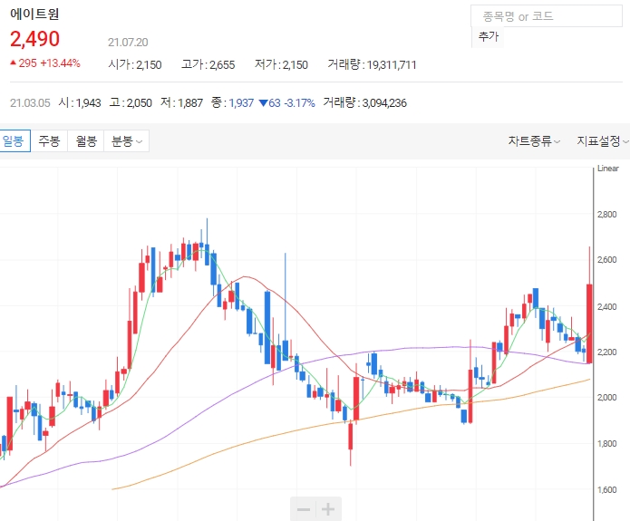Image resolution: width=630 pixels, height=521 pixels.
Task: Click the 추가 add button
Action: coord(488,37)
